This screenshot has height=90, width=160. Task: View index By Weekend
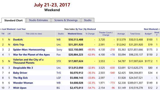point(90,29)
